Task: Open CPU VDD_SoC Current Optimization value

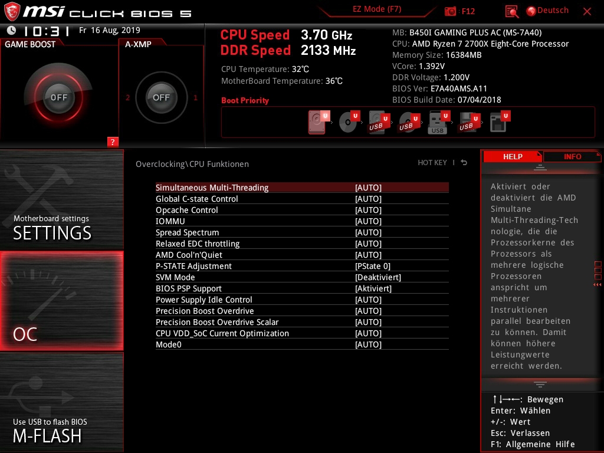Action: (368, 333)
